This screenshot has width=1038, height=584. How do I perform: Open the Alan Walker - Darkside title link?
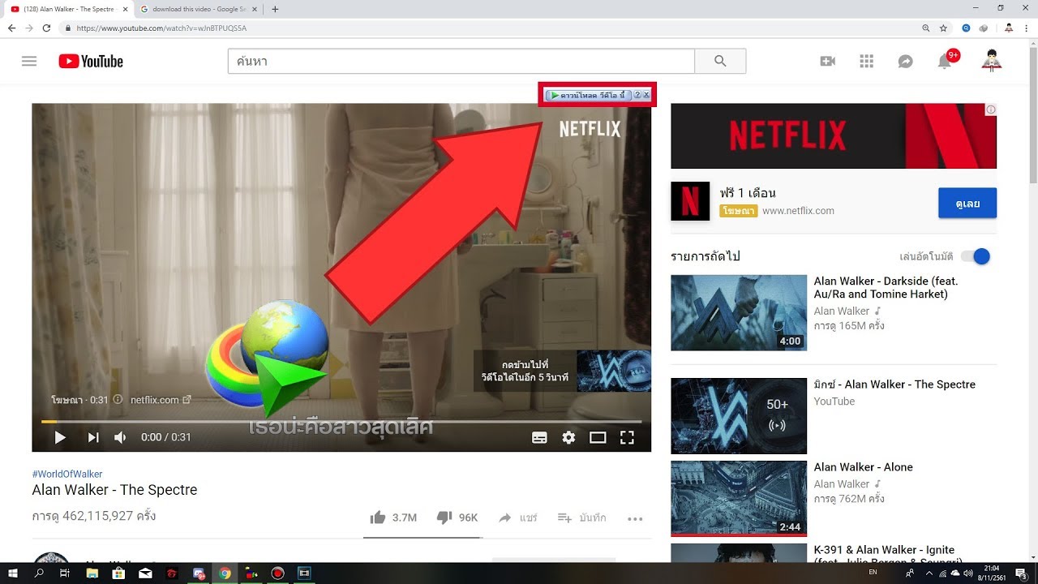(x=886, y=287)
